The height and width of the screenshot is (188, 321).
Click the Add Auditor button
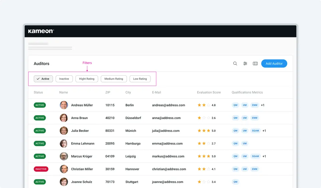(x=274, y=64)
